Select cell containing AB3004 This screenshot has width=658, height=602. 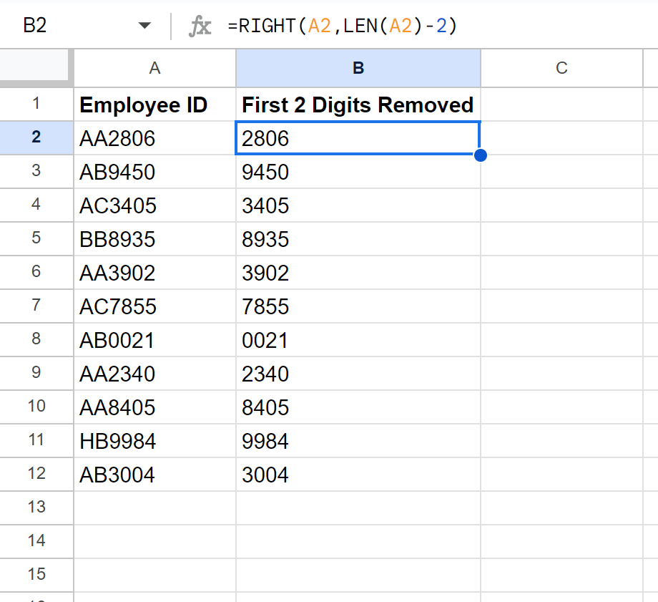click(x=155, y=475)
